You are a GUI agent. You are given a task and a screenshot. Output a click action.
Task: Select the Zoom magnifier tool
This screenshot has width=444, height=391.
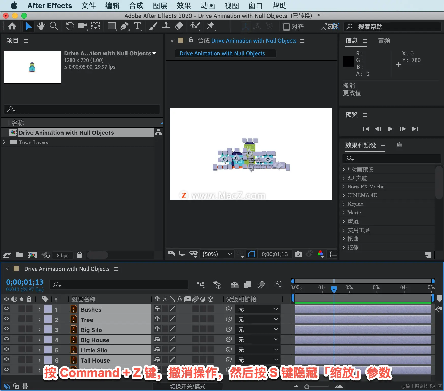(x=54, y=26)
